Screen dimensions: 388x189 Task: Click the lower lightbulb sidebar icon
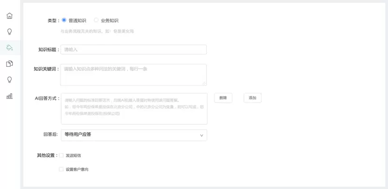[x=9, y=80]
